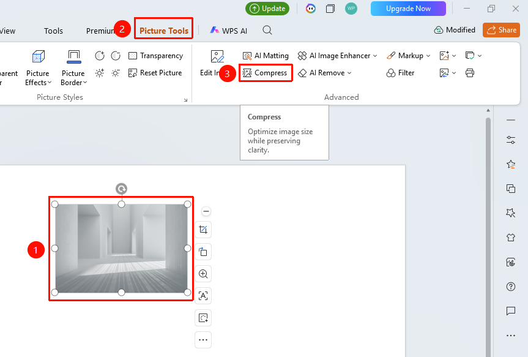Click the magnifier-plus zoom icon beside the picture
Screen dimensions: 528x357
[x=203, y=274]
